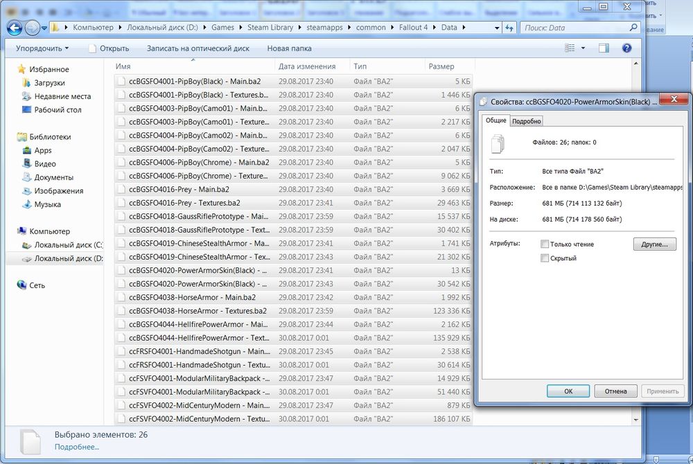Open the change view icon button

[570, 48]
